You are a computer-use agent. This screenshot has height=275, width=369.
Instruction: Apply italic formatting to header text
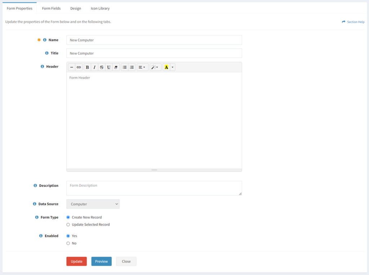point(94,67)
